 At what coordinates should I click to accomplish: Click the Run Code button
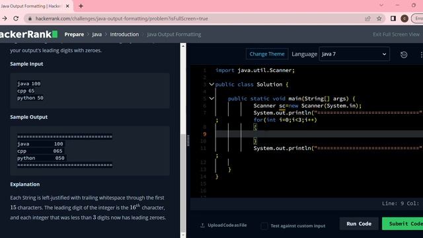click(x=359, y=223)
